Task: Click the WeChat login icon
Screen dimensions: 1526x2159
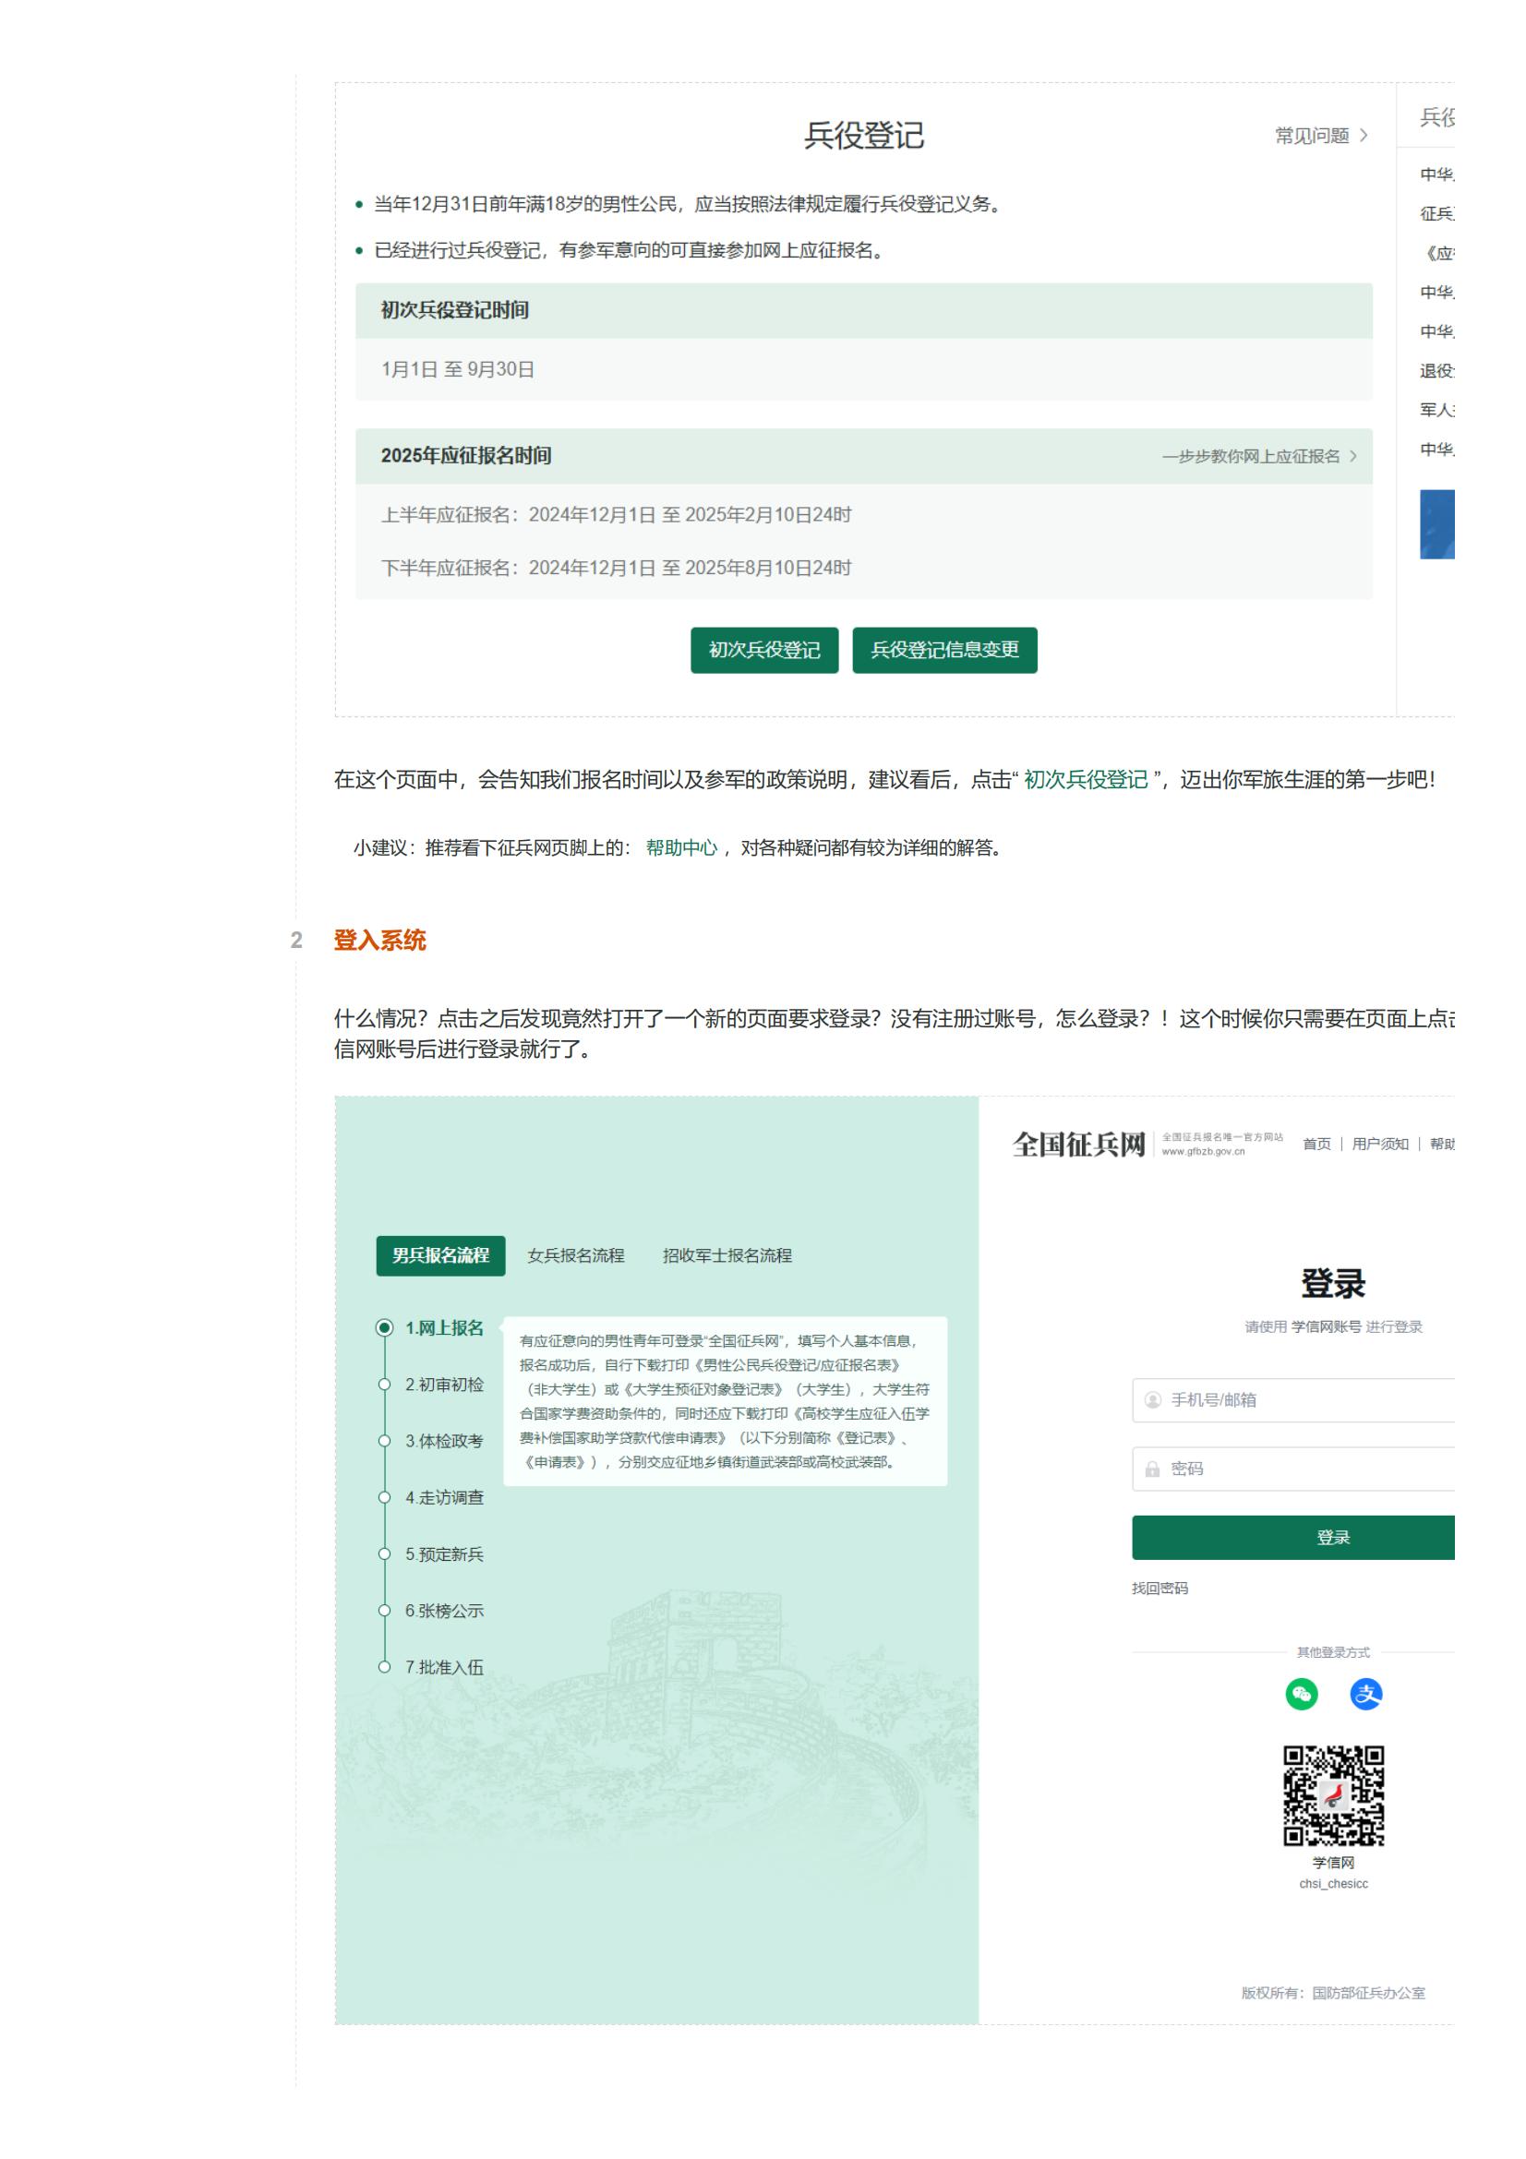Action: click(x=1302, y=1694)
